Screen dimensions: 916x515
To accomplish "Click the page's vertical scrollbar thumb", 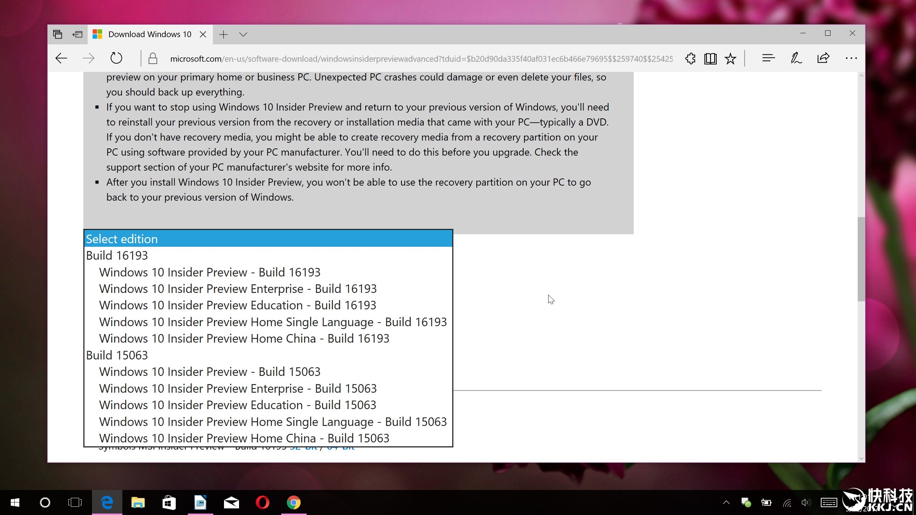I will pos(861,259).
